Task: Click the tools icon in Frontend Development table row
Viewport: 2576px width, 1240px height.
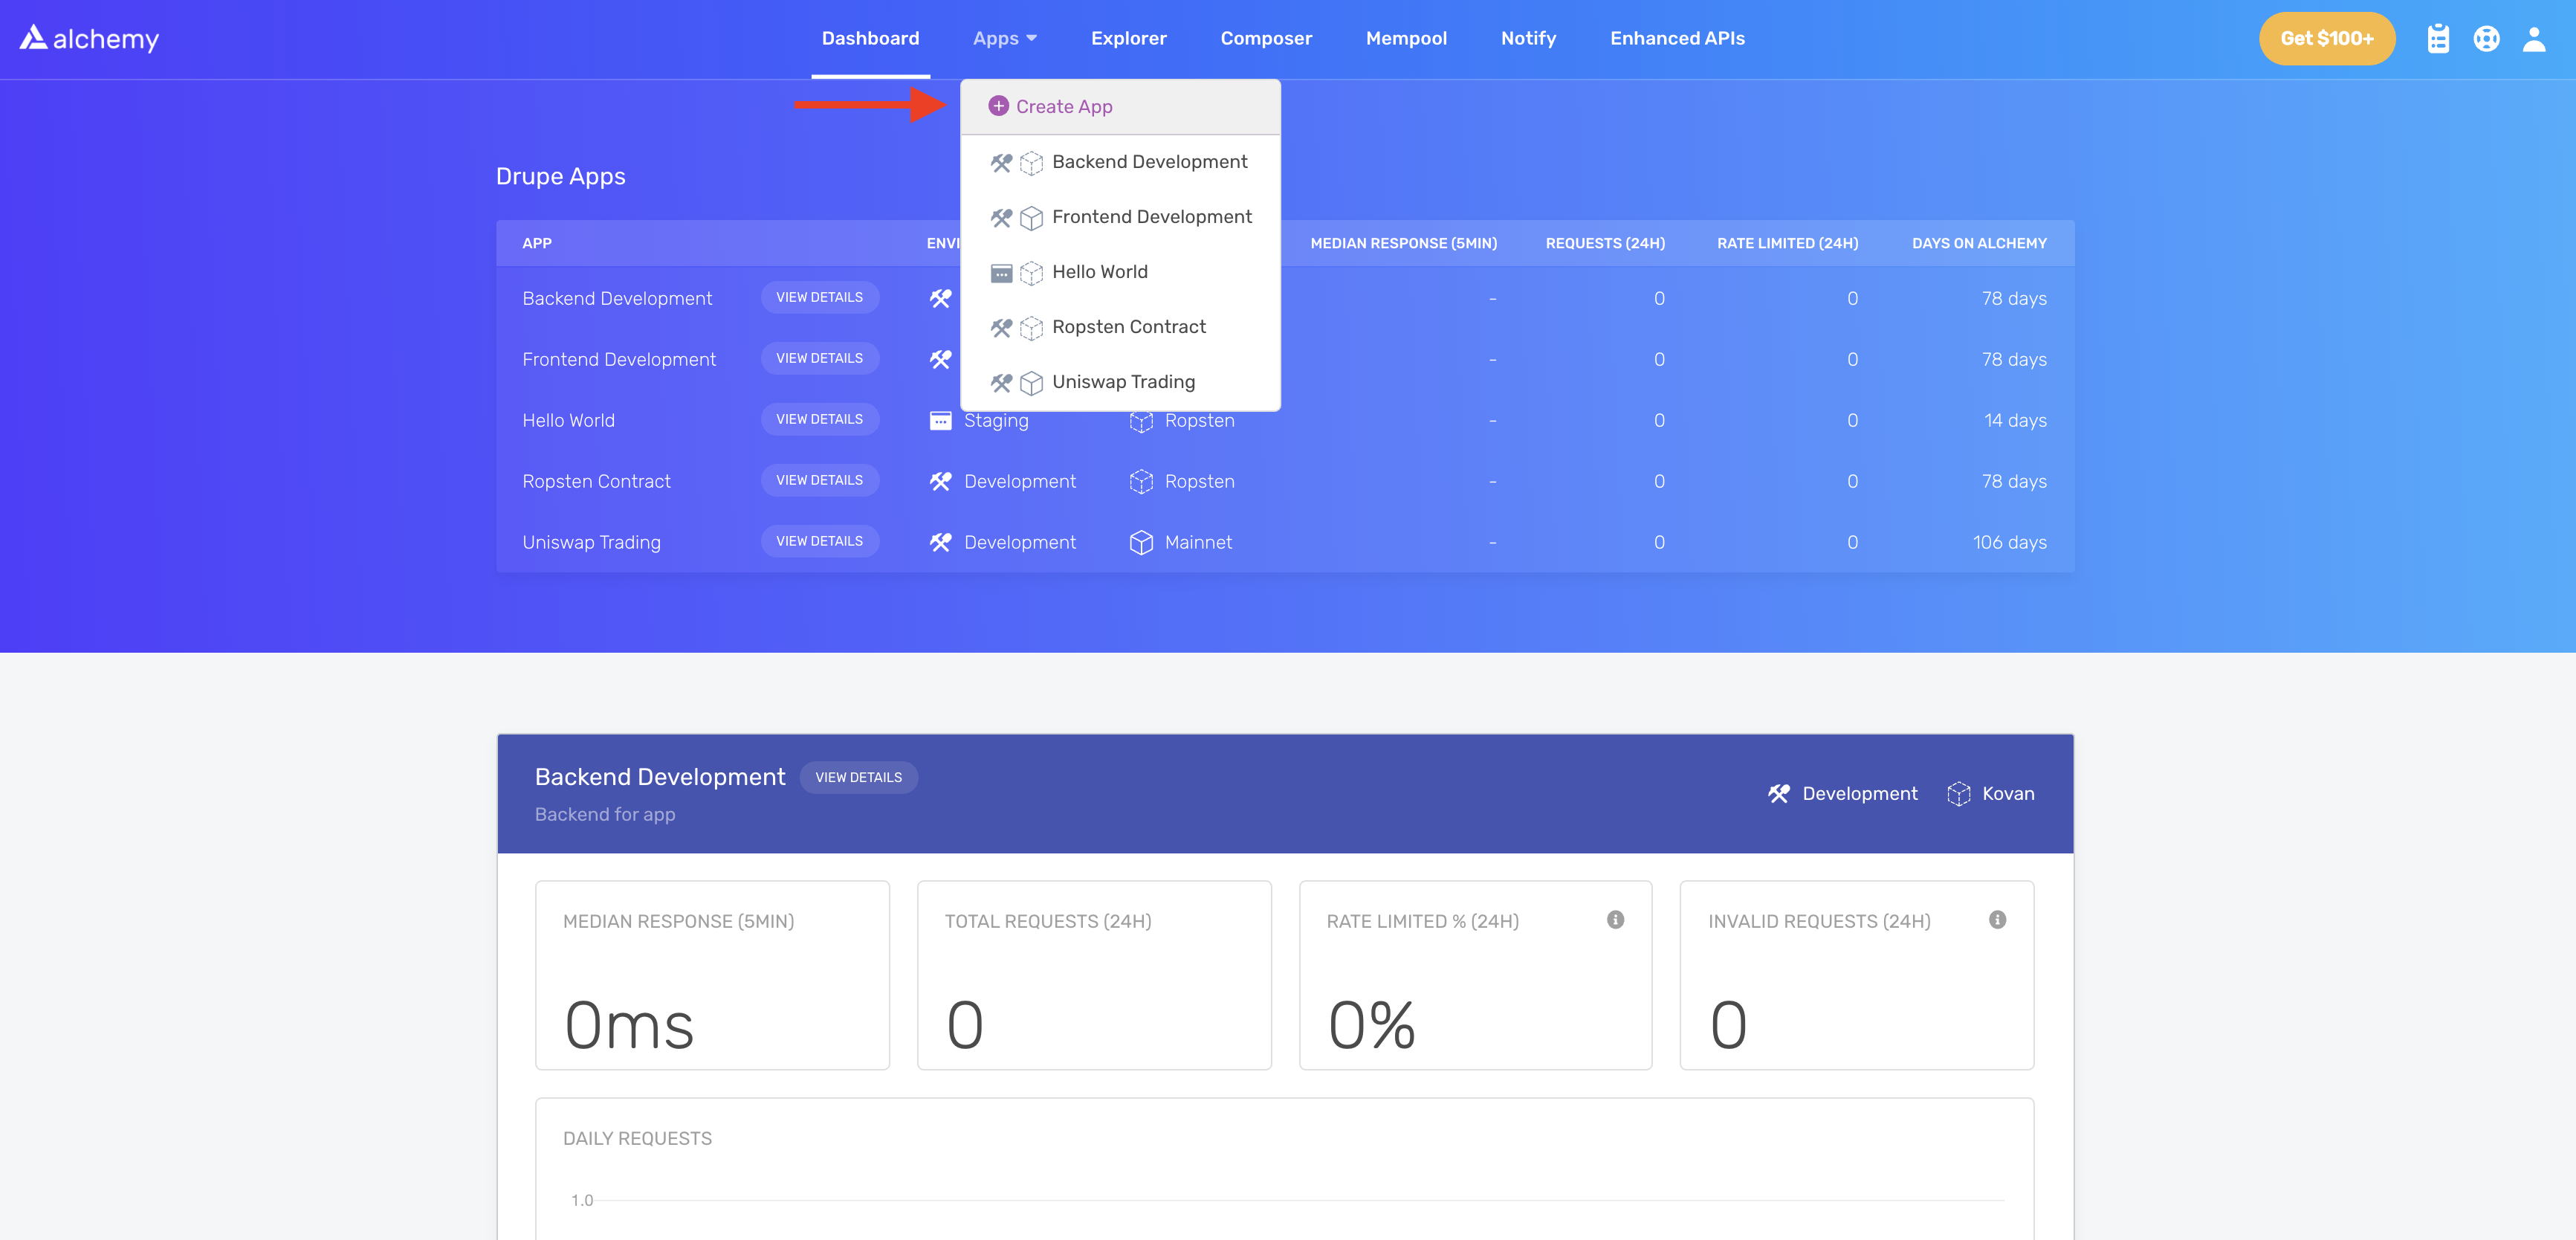Action: pyautogui.click(x=940, y=359)
